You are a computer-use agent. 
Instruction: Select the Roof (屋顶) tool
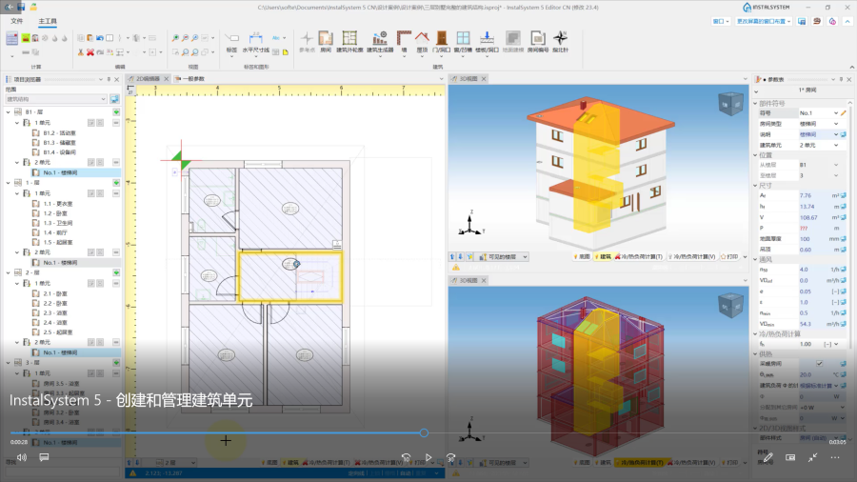(x=422, y=42)
